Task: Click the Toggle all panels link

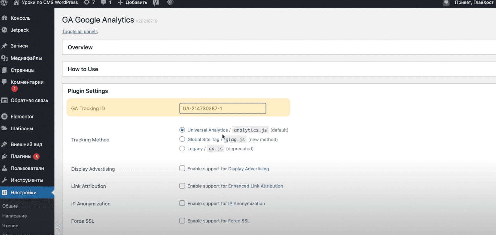Action: [x=80, y=32]
